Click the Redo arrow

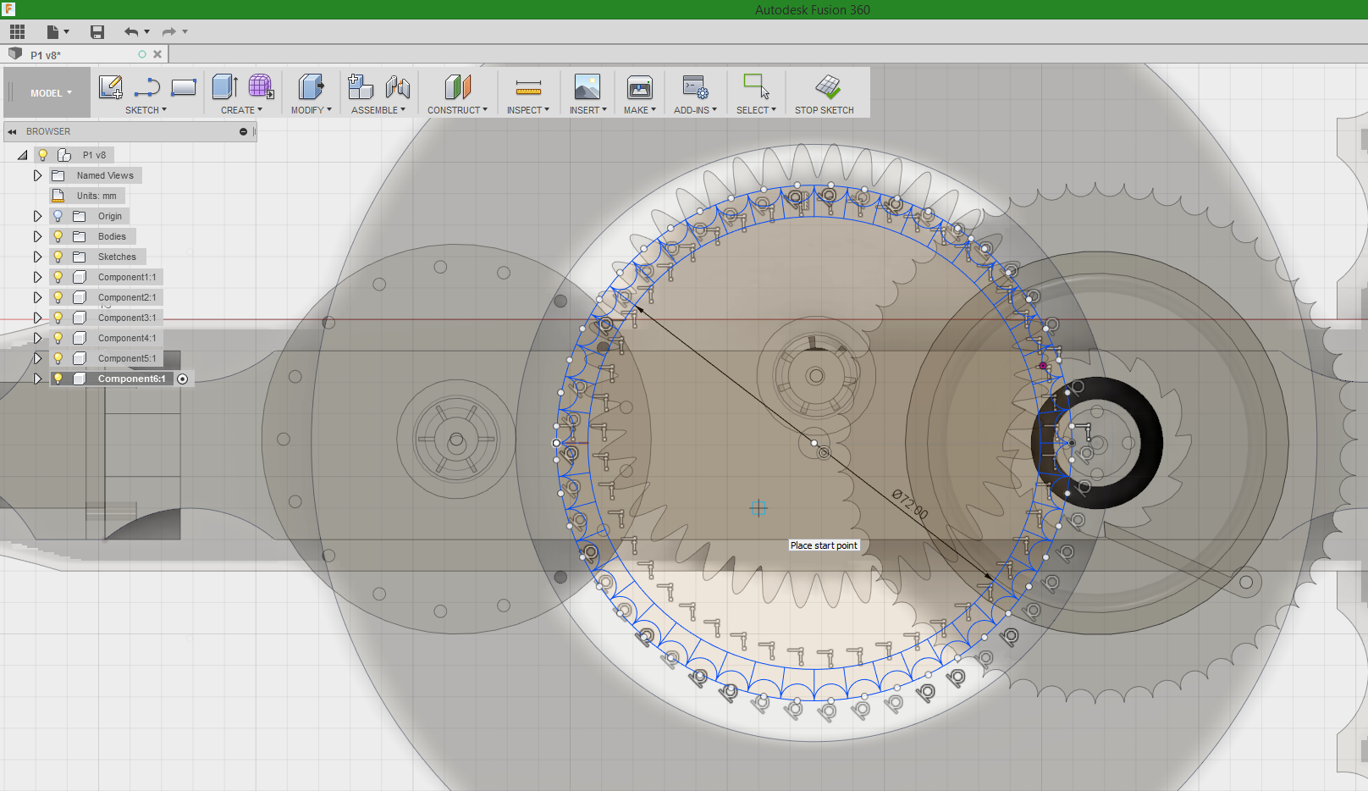tap(169, 32)
